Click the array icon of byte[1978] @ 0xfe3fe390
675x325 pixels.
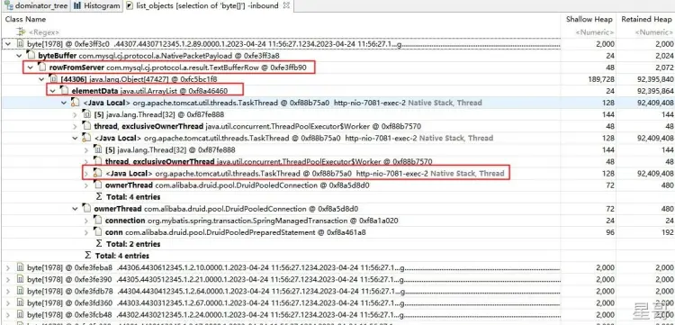click(20, 279)
